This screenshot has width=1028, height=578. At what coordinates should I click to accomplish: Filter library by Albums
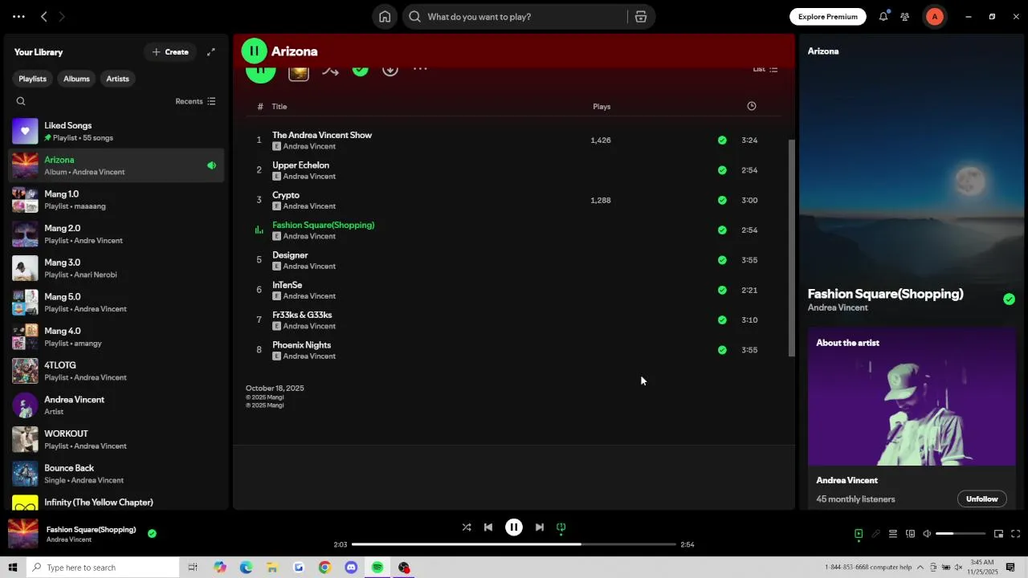76,79
